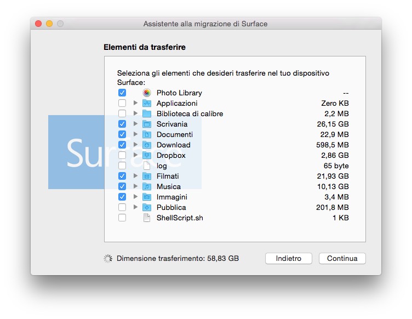412x319 pixels.
Task: Expand the Documenti folder arrow
Action: [x=135, y=134]
